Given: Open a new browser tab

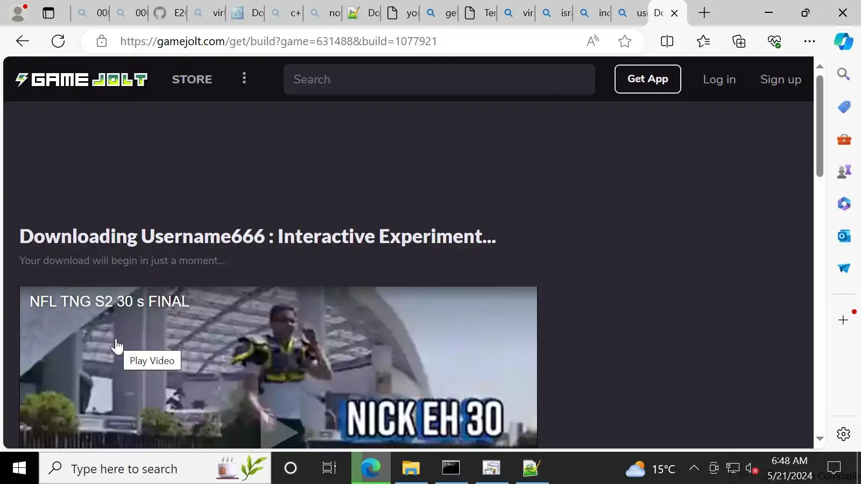Looking at the screenshot, I should 704,13.
